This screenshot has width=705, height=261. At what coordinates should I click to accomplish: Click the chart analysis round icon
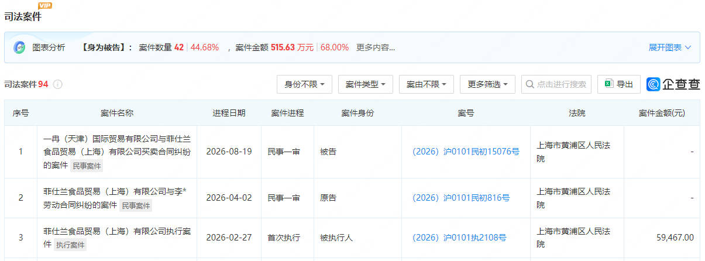(19, 47)
